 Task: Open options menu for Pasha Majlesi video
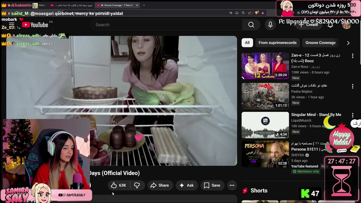point(353,86)
